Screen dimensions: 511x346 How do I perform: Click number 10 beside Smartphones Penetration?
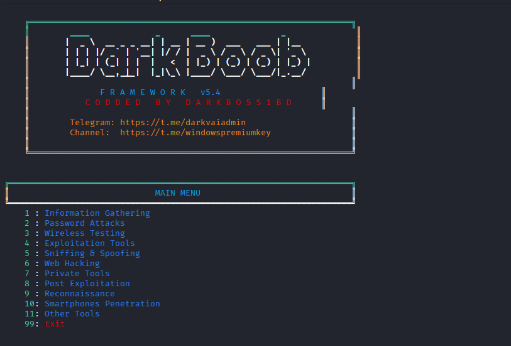pyautogui.click(x=30, y=304)
